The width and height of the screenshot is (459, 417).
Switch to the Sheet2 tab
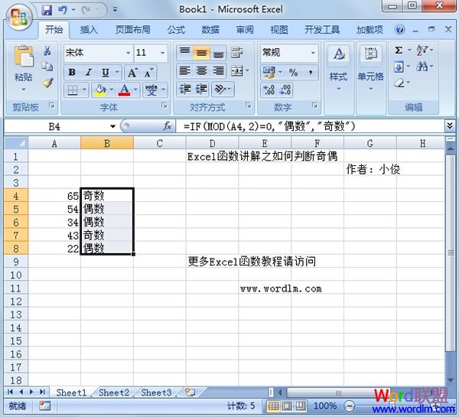pos(114,393)
